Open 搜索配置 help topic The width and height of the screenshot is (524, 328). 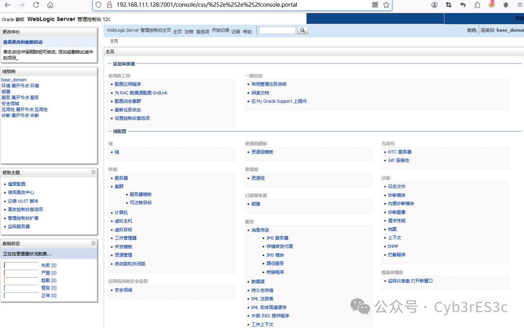(16, 184)
